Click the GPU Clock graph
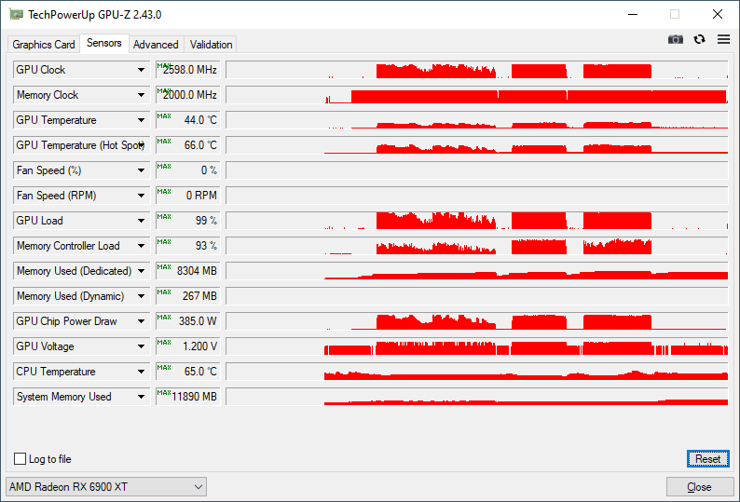740x502 pixels. (x=477, y=70)
